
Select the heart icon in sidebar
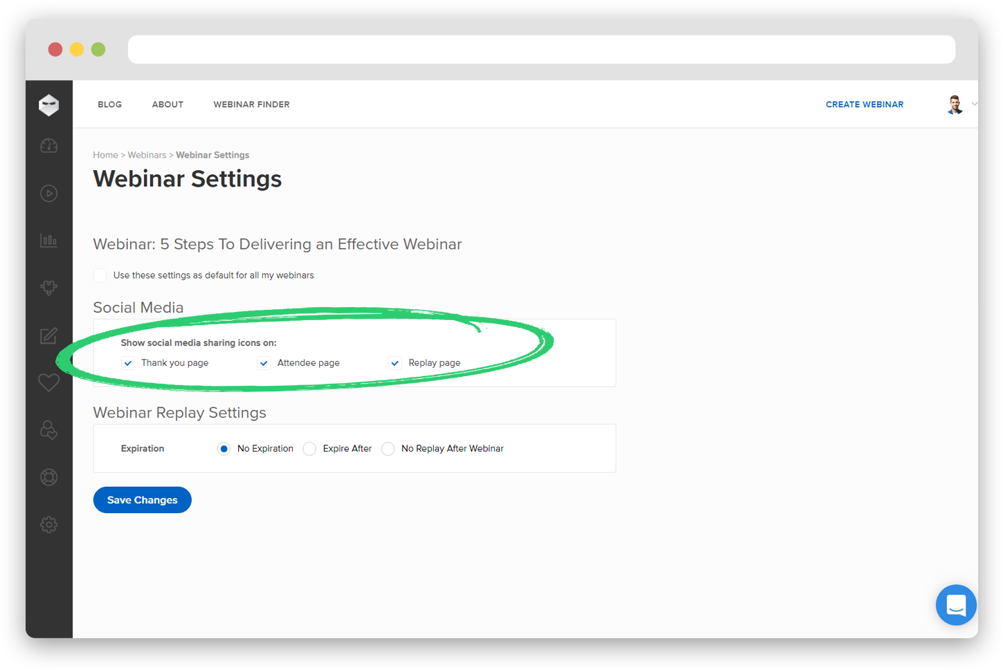pos(48,382)
